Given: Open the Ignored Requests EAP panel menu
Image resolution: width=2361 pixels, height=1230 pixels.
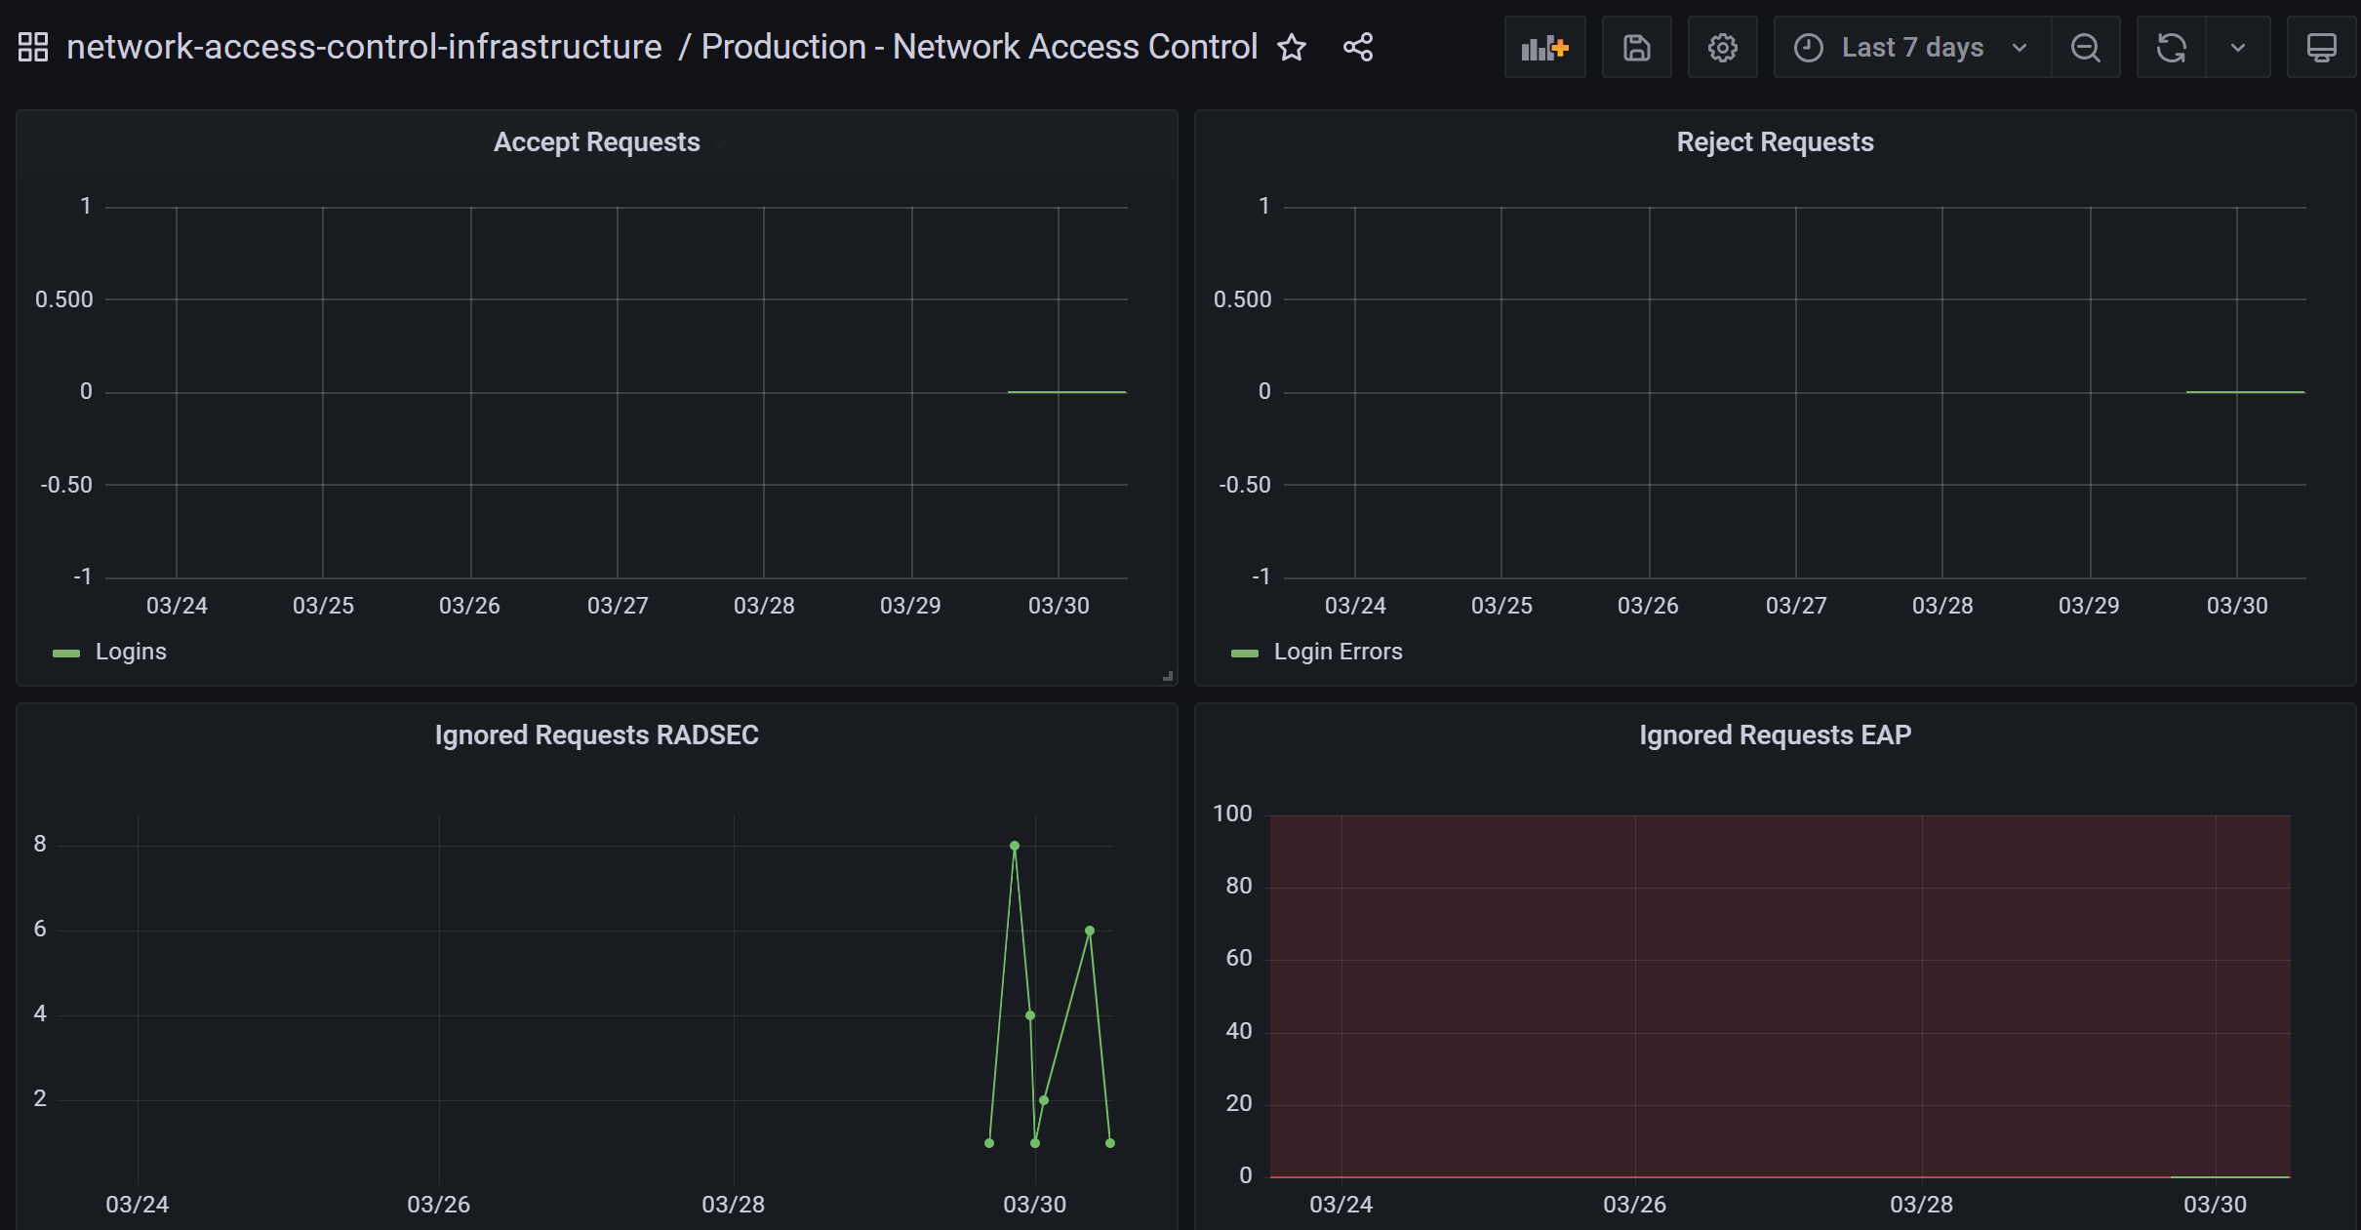Looking at the screenshot, I should (1775, 734).
